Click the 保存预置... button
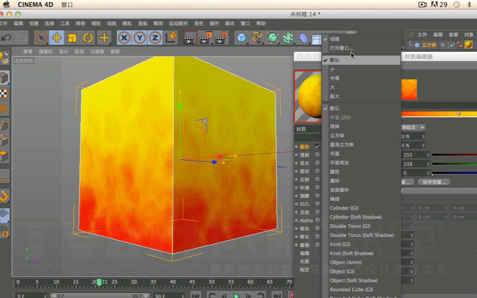 click(434, 182)
